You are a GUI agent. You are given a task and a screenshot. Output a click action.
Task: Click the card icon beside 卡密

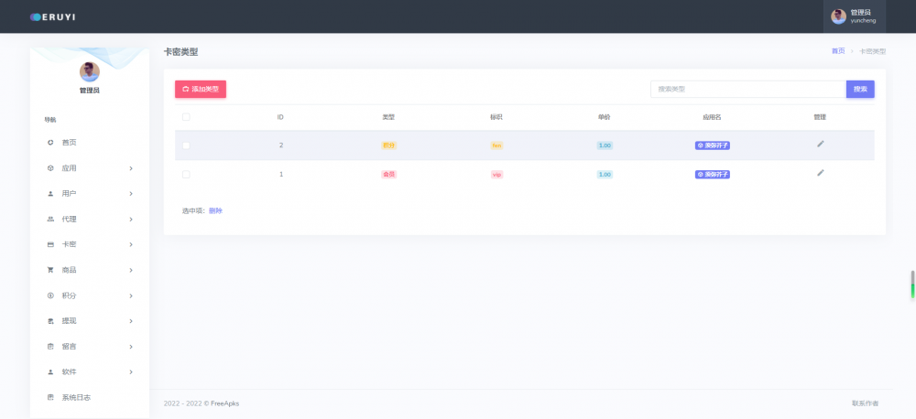tap(50, 245)
